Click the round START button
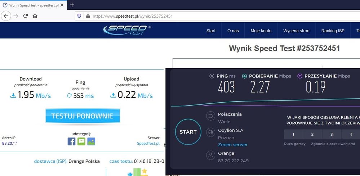The width and height of the screenshot is (360, 176). (188, 132)
